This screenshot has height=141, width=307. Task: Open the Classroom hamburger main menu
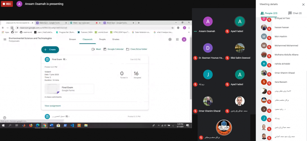click(x=4, y=39)
